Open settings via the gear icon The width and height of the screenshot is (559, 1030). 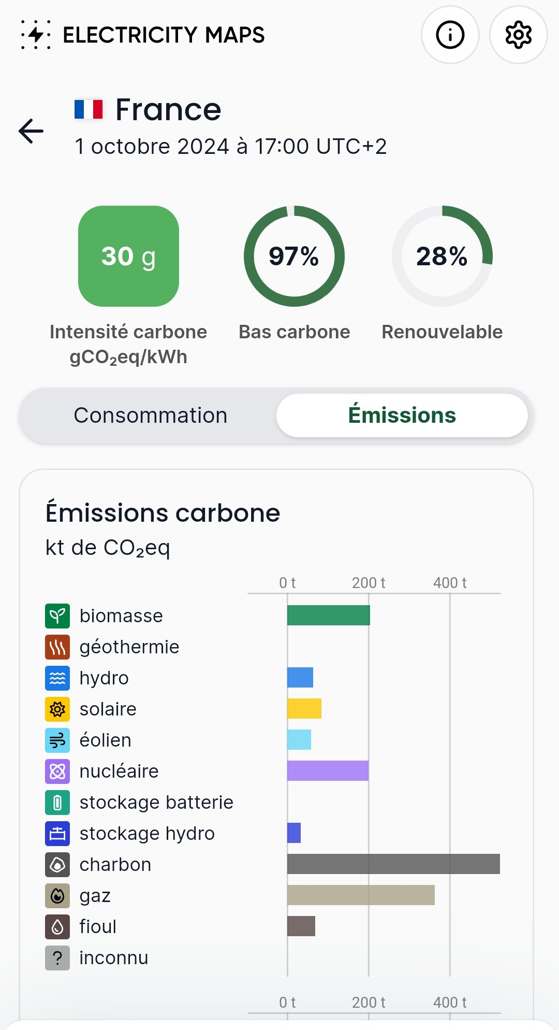(518, 35)
